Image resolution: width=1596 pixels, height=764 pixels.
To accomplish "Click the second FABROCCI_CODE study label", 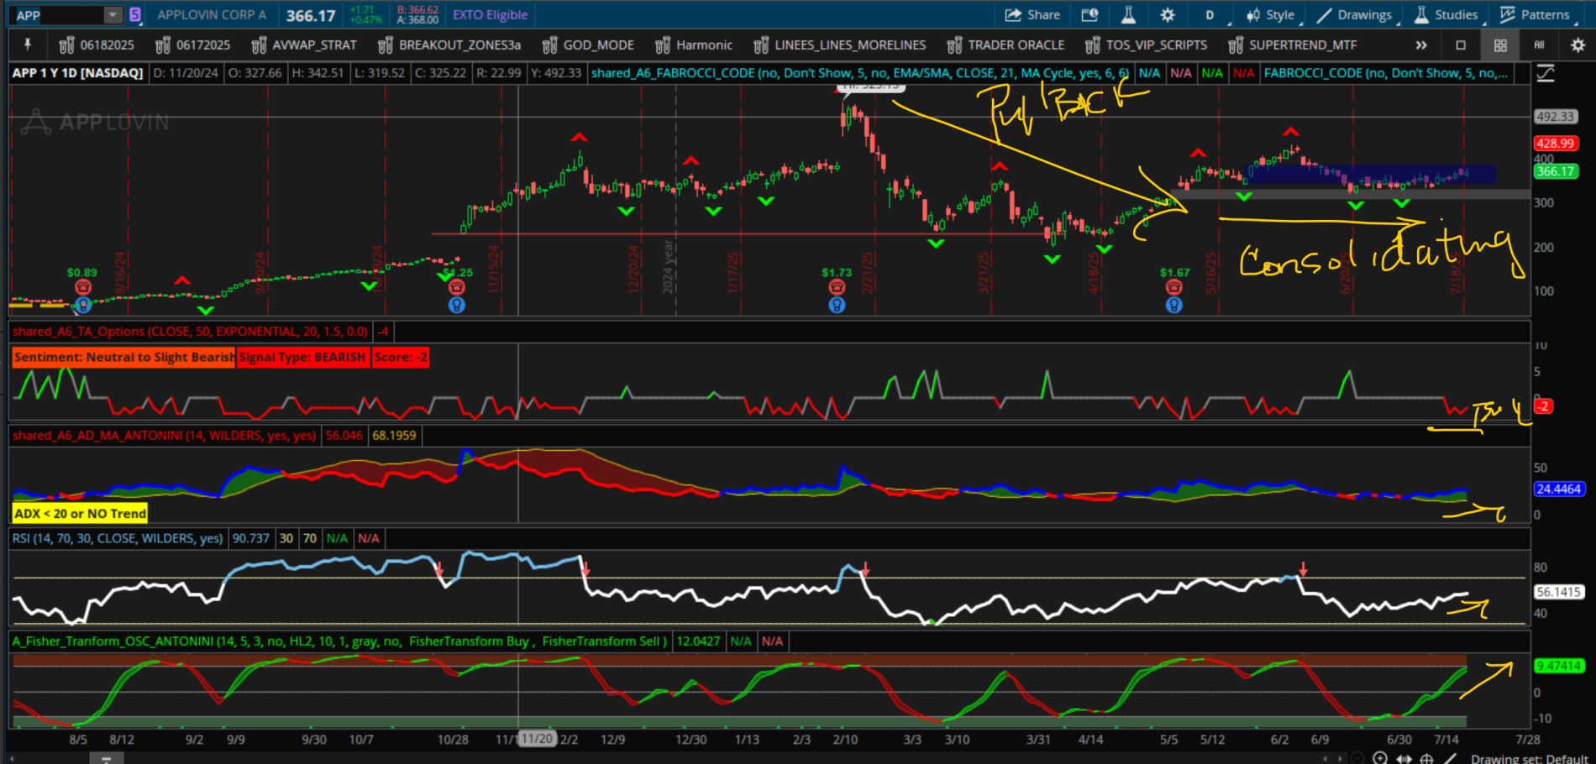I will coord(1386,73).
